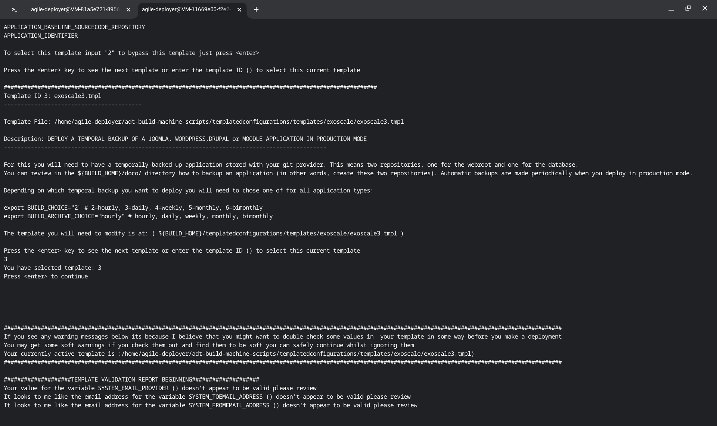717x426 pixels.
Task: Click the TEMPLATE VALIDATION REPORT BEGINNING header
Action: [131, 380]
